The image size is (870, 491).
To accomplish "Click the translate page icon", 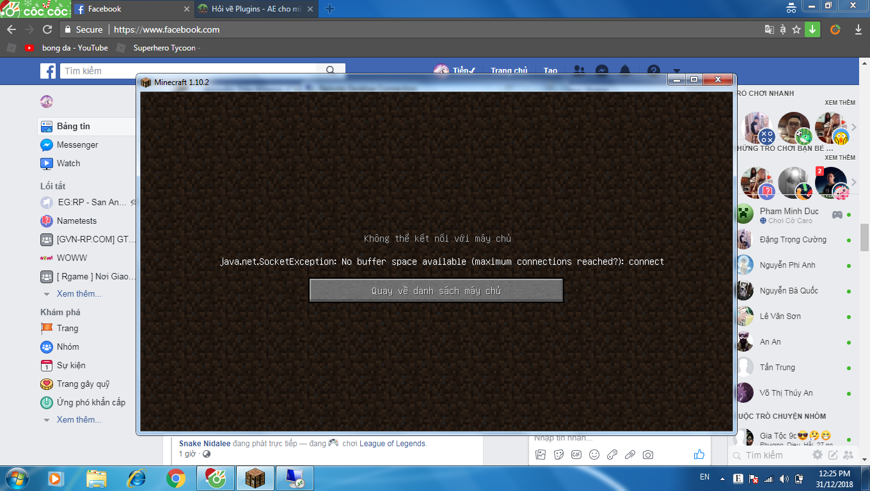I will coord(769,29).
